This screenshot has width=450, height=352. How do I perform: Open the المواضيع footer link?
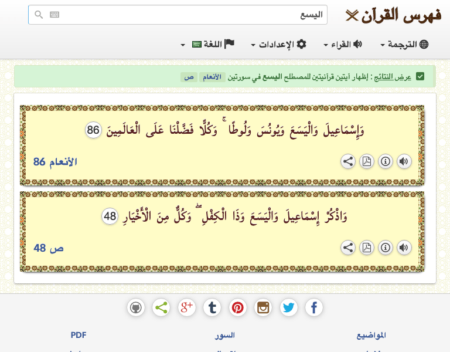(x=371, y=336)
